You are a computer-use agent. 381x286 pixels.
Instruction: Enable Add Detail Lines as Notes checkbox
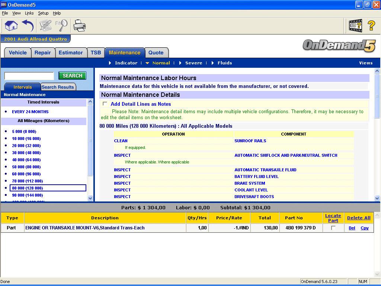[x=105, y=104]
